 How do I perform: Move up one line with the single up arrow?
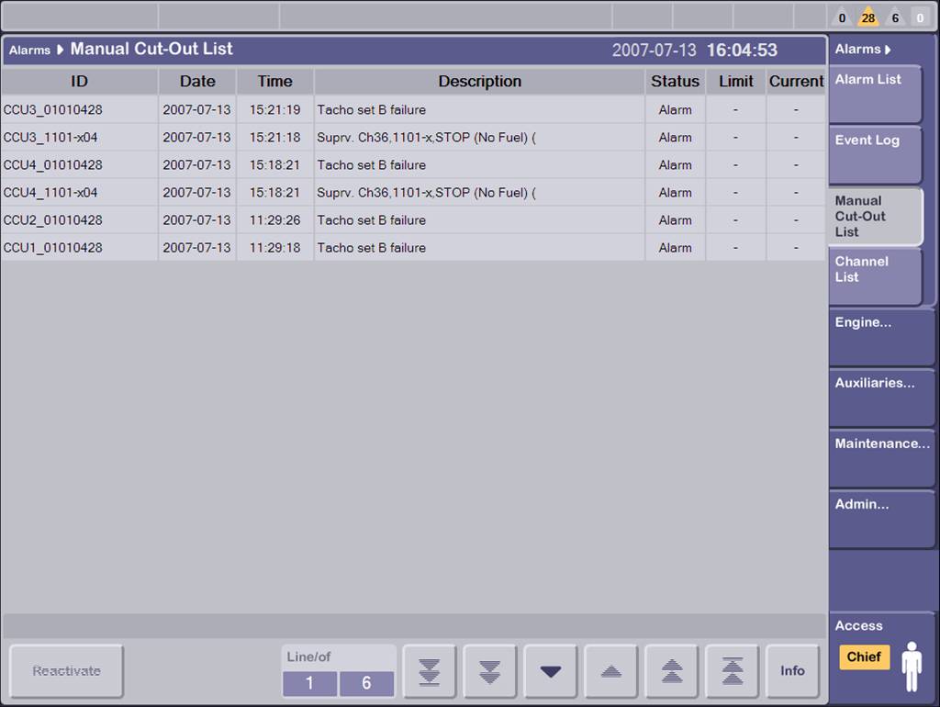611,671
